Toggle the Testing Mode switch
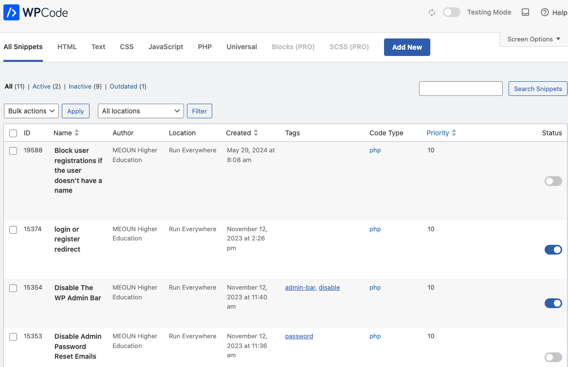Viewport: 568px width, 367px height. [x=451, y=13]
